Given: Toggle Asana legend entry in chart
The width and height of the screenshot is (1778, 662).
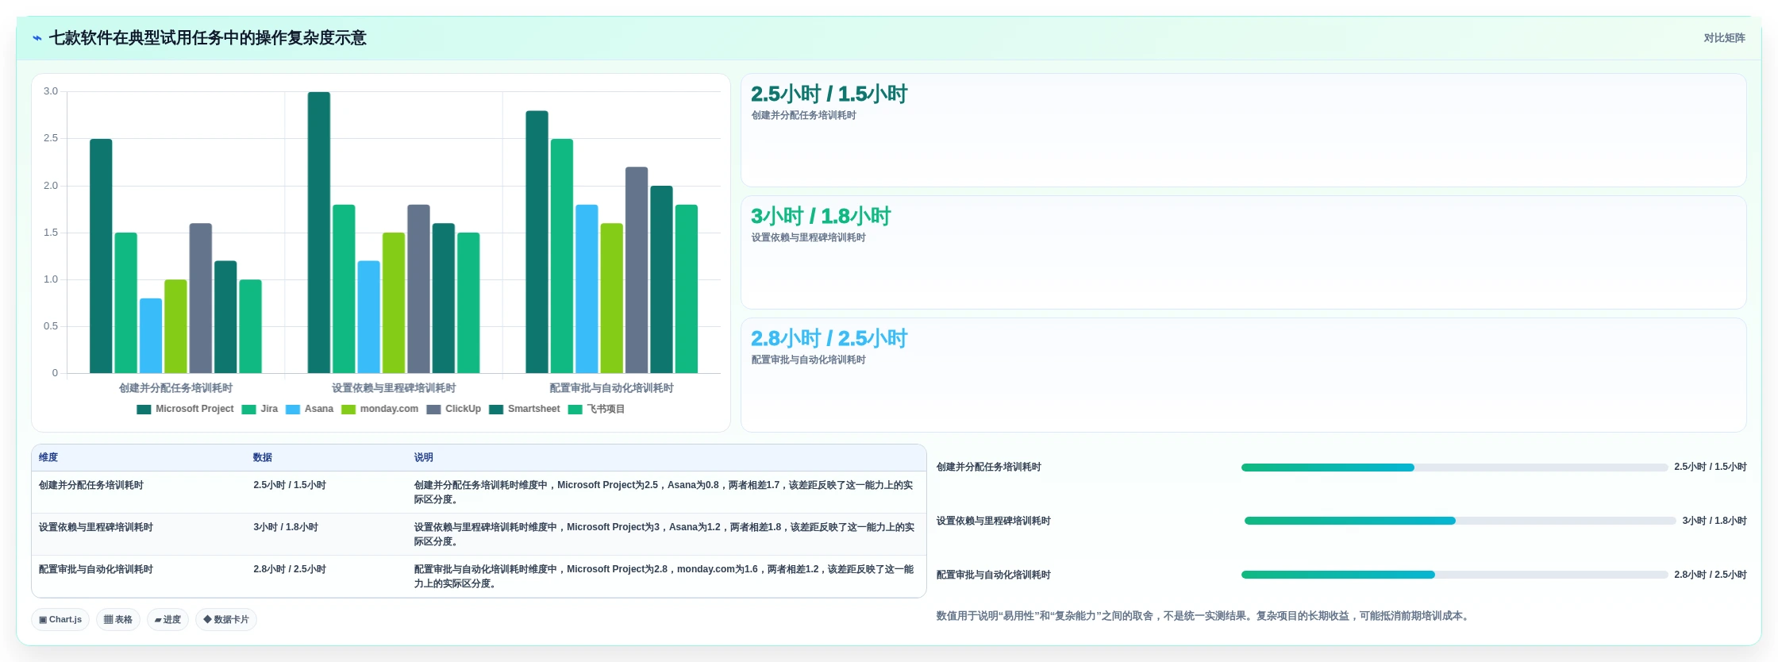Looking at the screenshot, I should click(310, 410).
